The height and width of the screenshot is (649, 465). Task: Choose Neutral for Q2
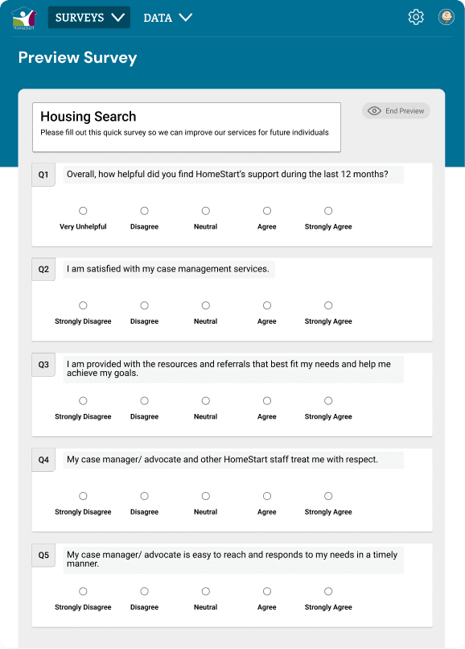[x=206, y=305]
